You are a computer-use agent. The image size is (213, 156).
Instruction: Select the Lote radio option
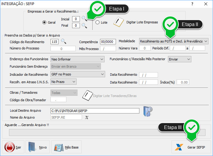97,22
